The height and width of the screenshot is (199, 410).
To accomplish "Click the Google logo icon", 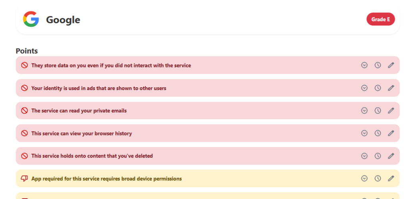I will point(31,19).
